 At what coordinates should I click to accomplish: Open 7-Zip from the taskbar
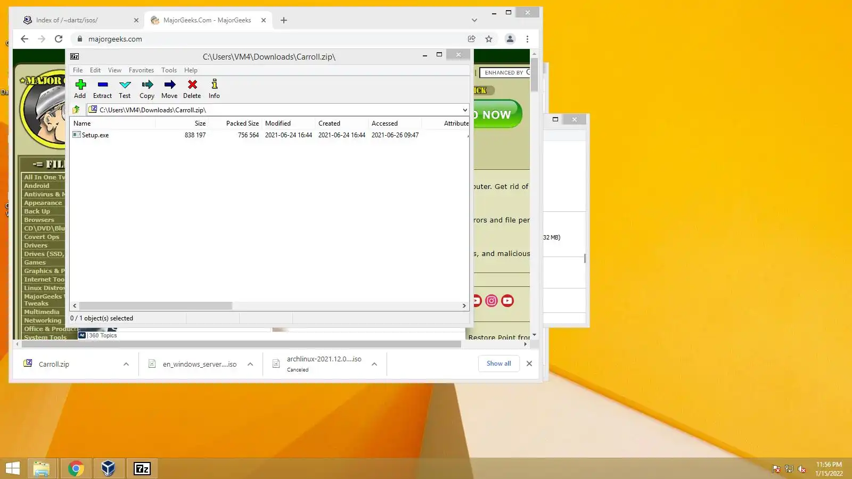142,468
